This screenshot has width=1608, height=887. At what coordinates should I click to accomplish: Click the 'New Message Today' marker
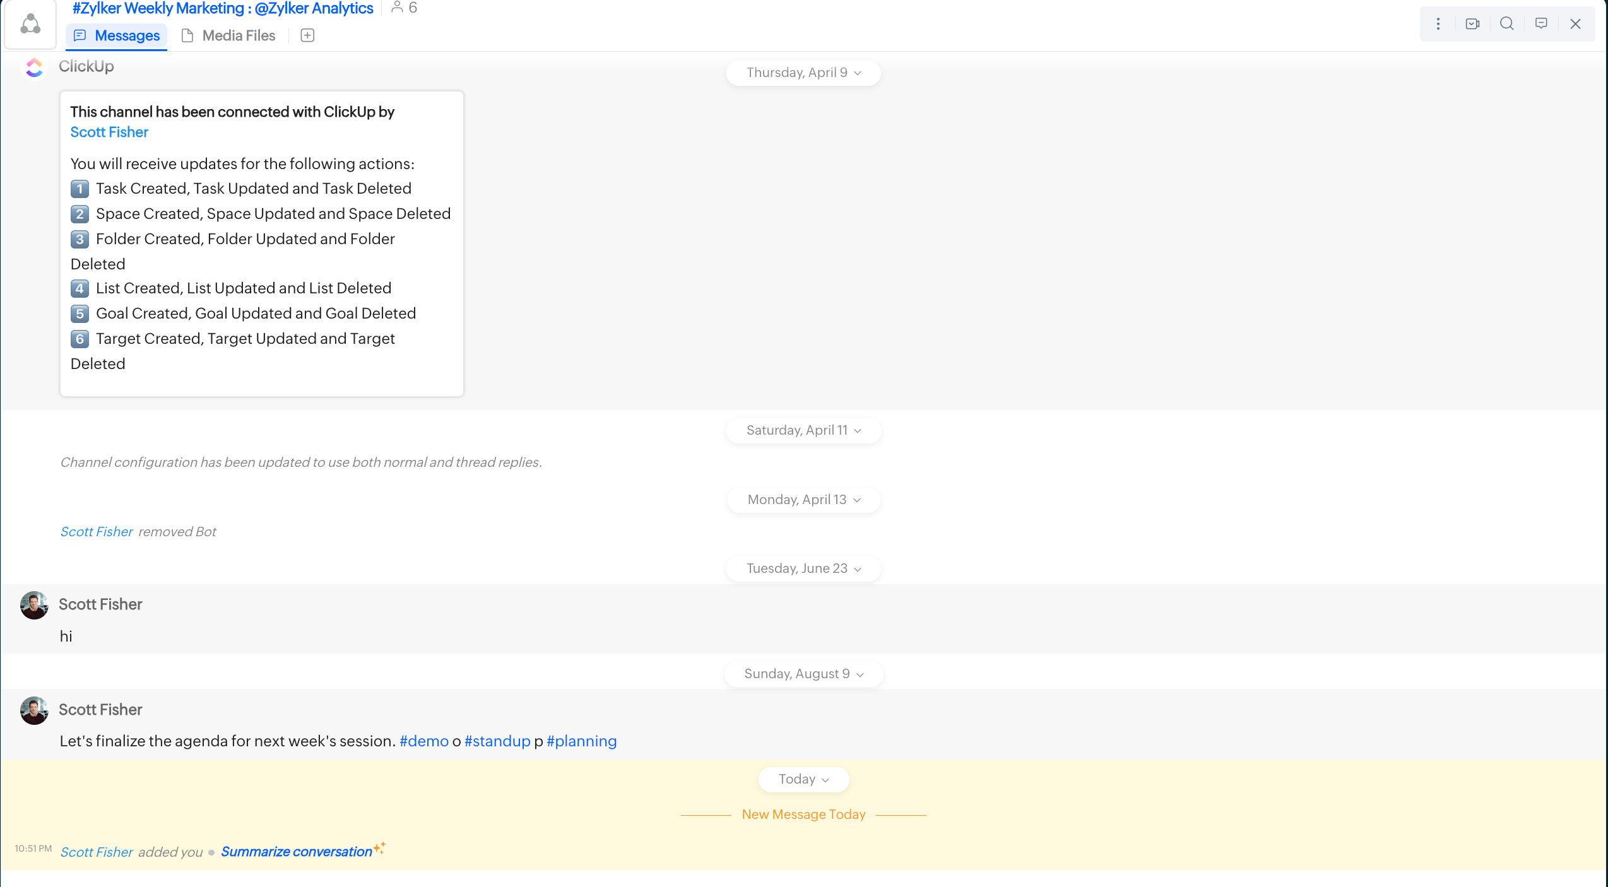pos(803,814)
